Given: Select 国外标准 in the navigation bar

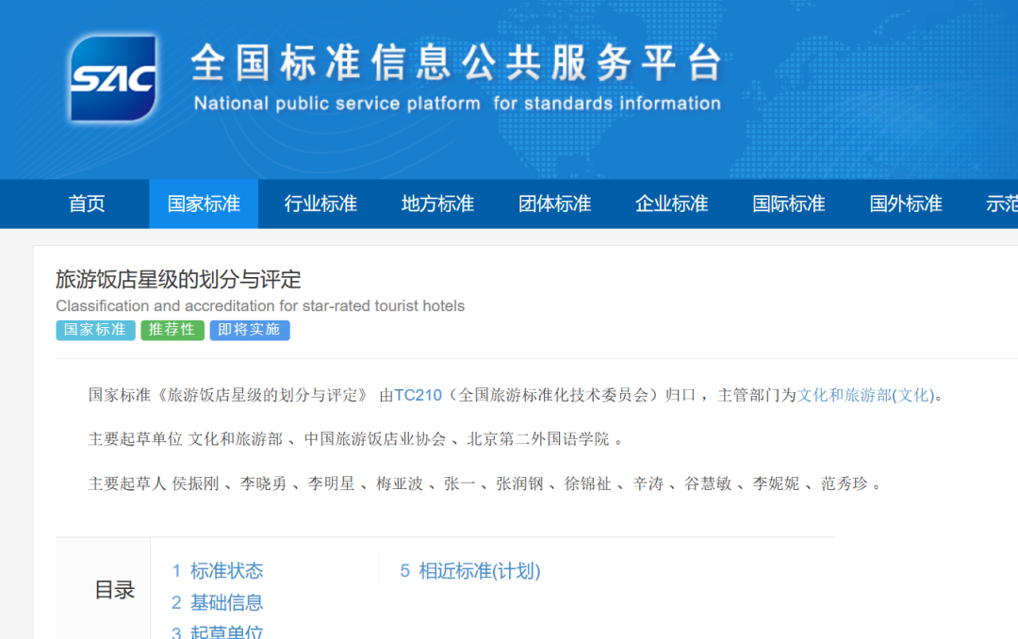Looking at the screenshot, I should [905, 204].
